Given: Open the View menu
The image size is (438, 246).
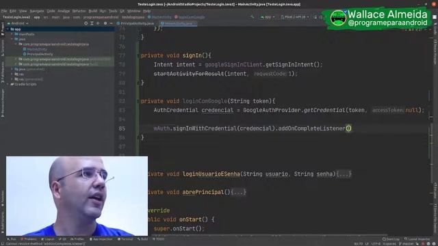Looking at the screenshot, I should click(23, 11).
